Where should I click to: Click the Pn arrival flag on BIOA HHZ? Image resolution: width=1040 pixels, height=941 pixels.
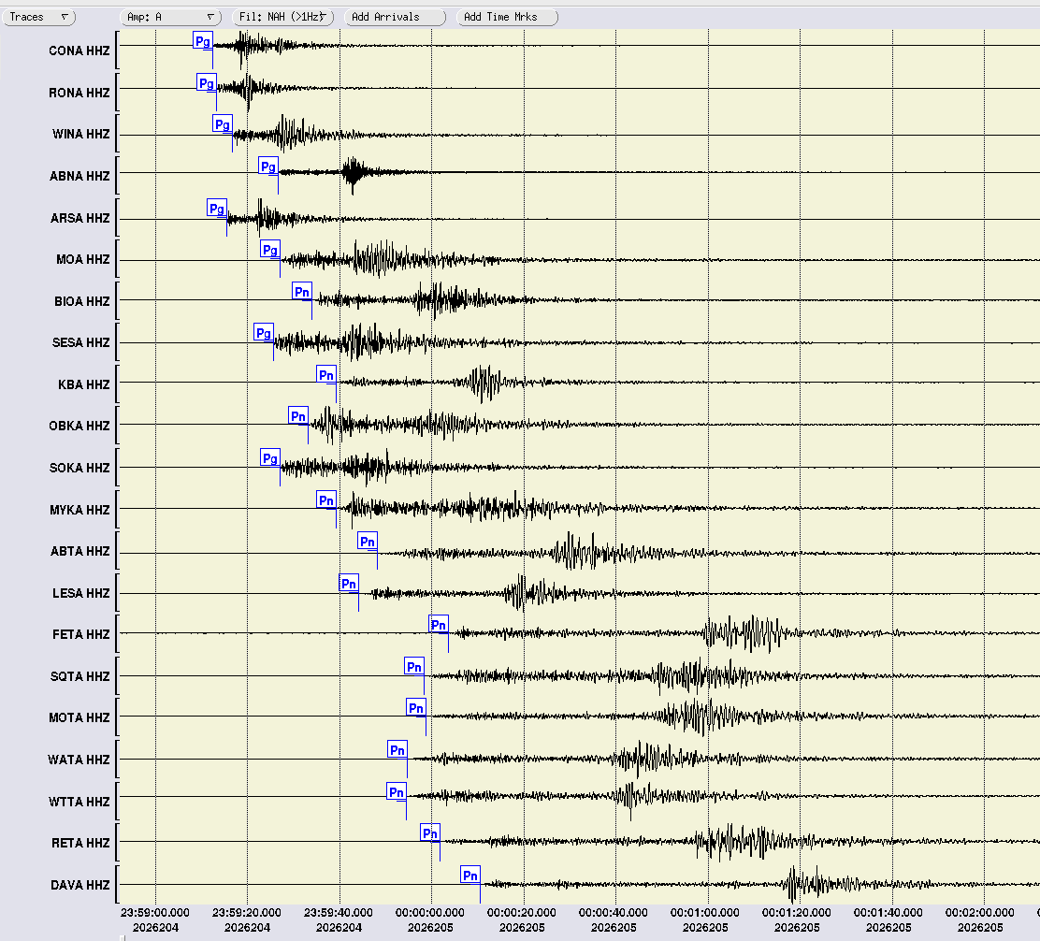click(302, 292)
